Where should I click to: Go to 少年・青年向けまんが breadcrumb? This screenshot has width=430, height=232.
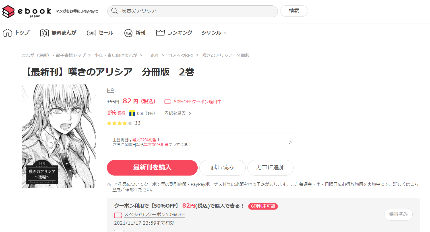click(116, 56)
